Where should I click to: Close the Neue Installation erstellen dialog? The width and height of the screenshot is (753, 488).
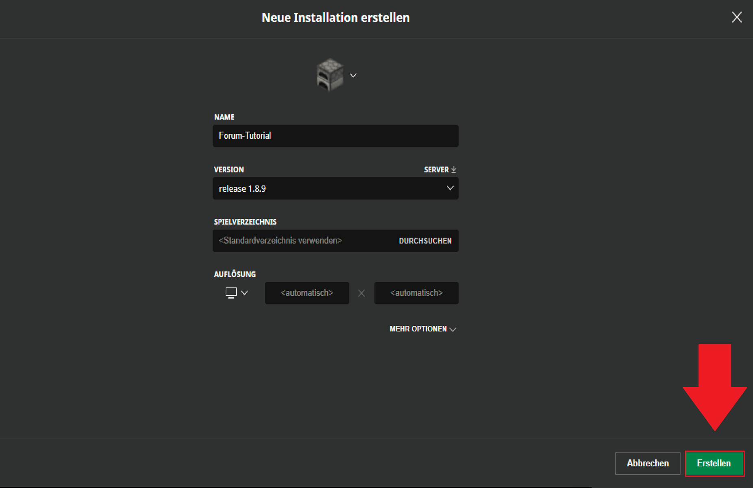(737, 17)
